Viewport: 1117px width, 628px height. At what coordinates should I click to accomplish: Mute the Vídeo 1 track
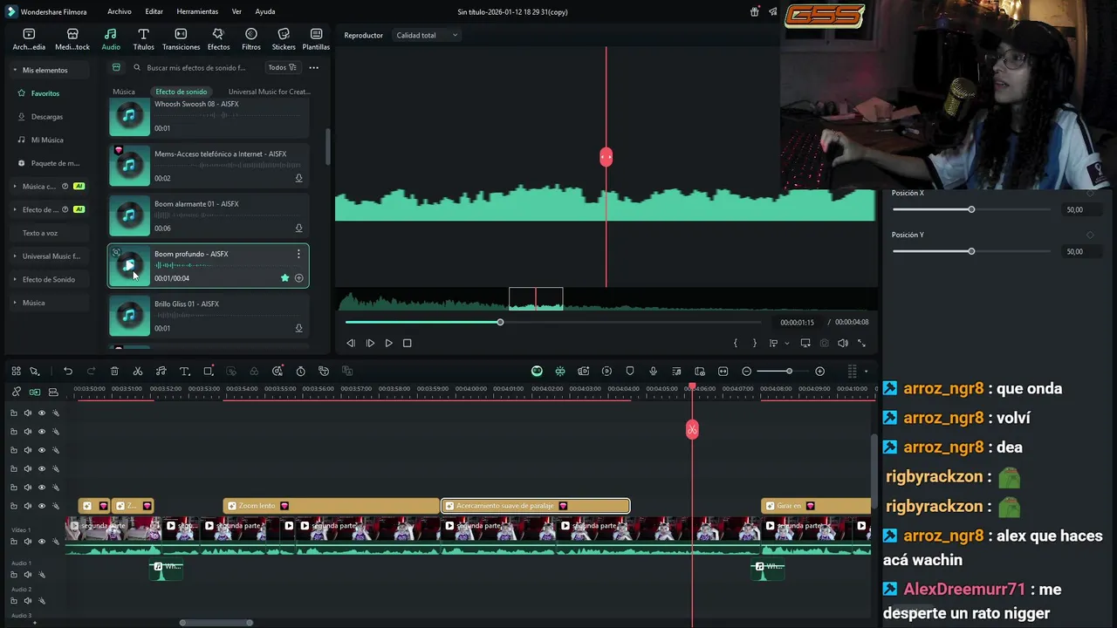point(27,542)
